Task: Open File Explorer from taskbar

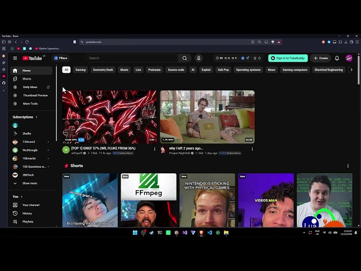Action: (226, 233)
